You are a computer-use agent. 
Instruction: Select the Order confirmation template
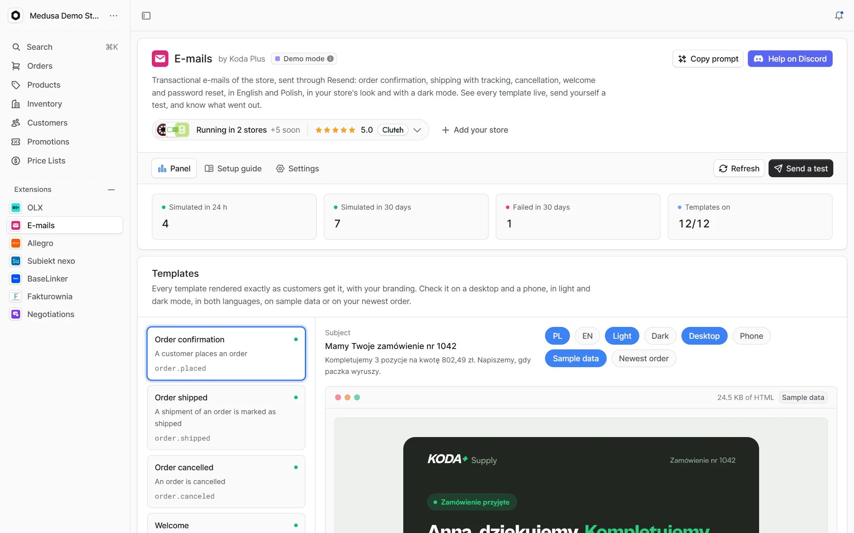226,353
